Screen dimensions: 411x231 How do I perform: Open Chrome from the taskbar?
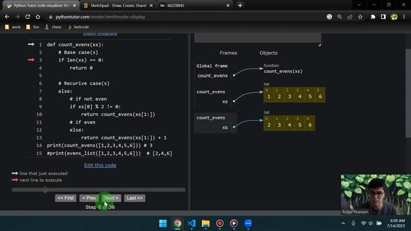(177, 223)
